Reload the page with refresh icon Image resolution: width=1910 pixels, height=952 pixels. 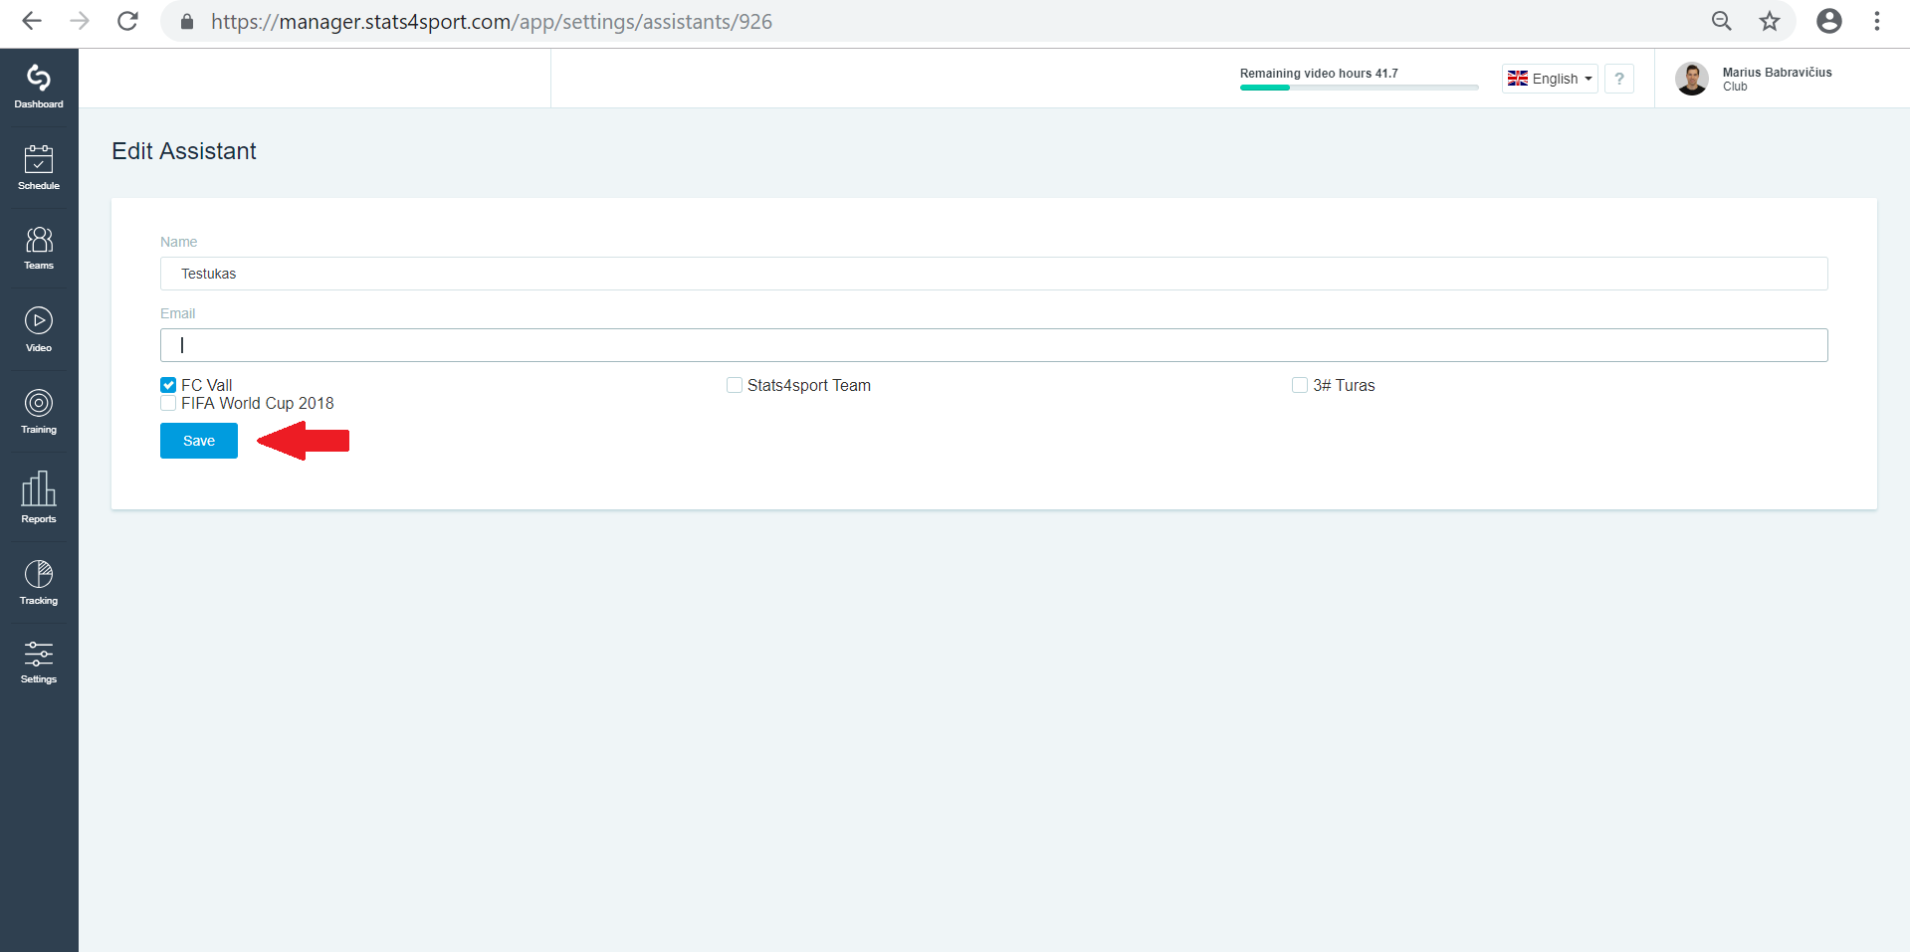pos(127,21)
